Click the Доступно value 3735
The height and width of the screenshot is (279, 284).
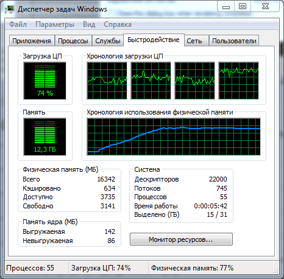[x=108, y=197]
